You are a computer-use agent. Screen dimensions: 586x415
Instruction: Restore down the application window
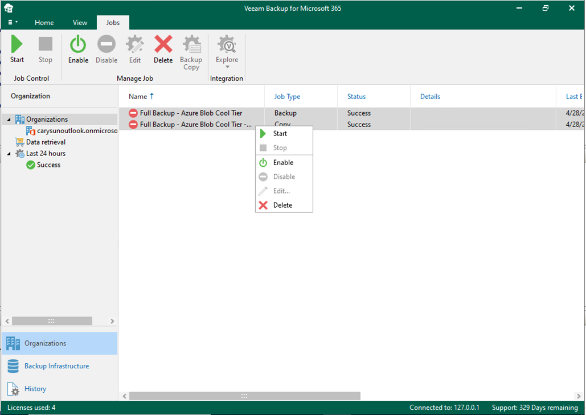point(546,8)
